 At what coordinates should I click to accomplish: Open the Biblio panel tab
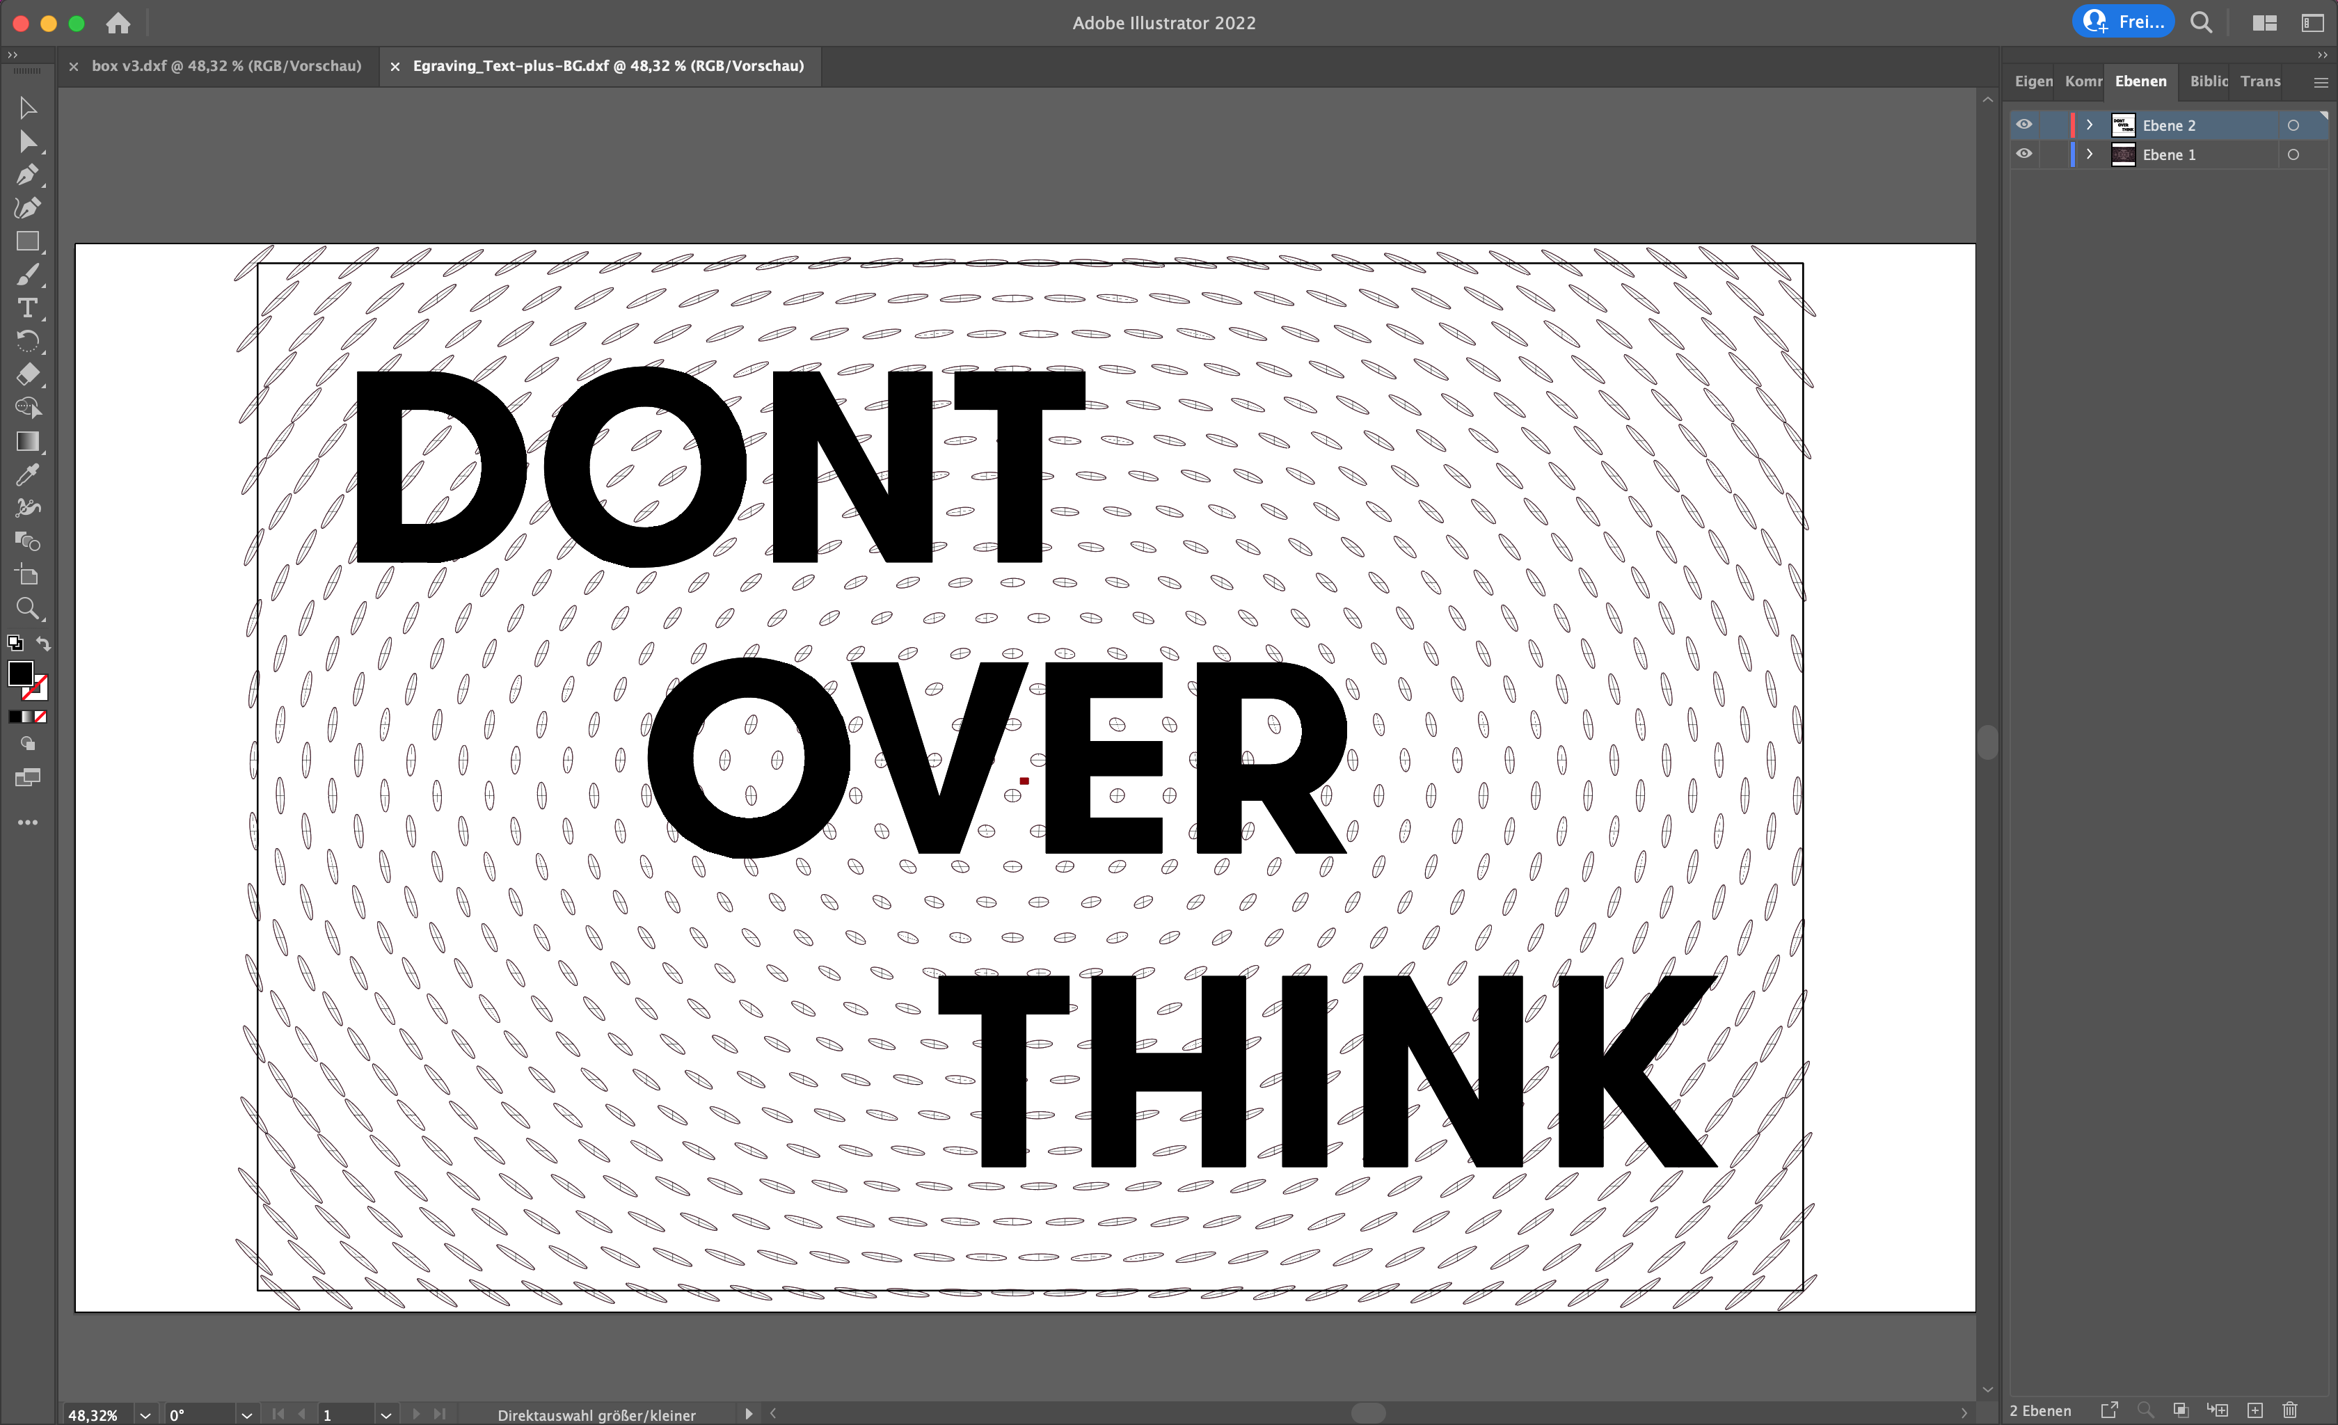[x=2207, y=81]
